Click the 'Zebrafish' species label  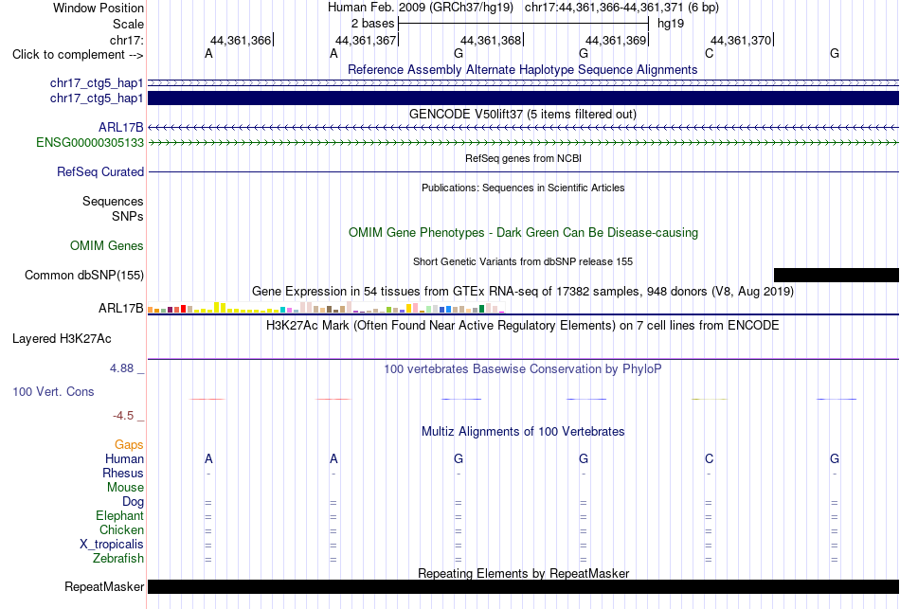(x=118, y=558)
